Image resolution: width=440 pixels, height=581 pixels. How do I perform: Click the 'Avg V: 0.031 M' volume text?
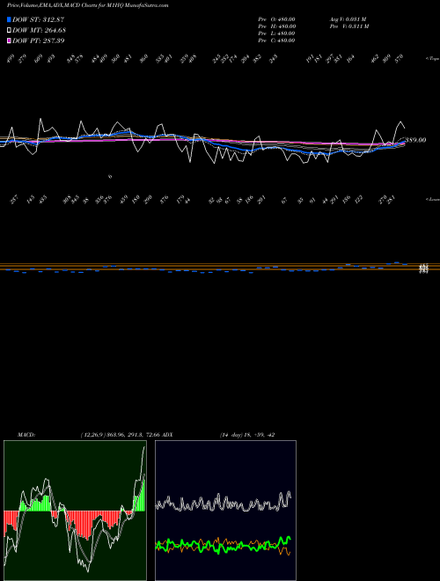coord(348,19)
